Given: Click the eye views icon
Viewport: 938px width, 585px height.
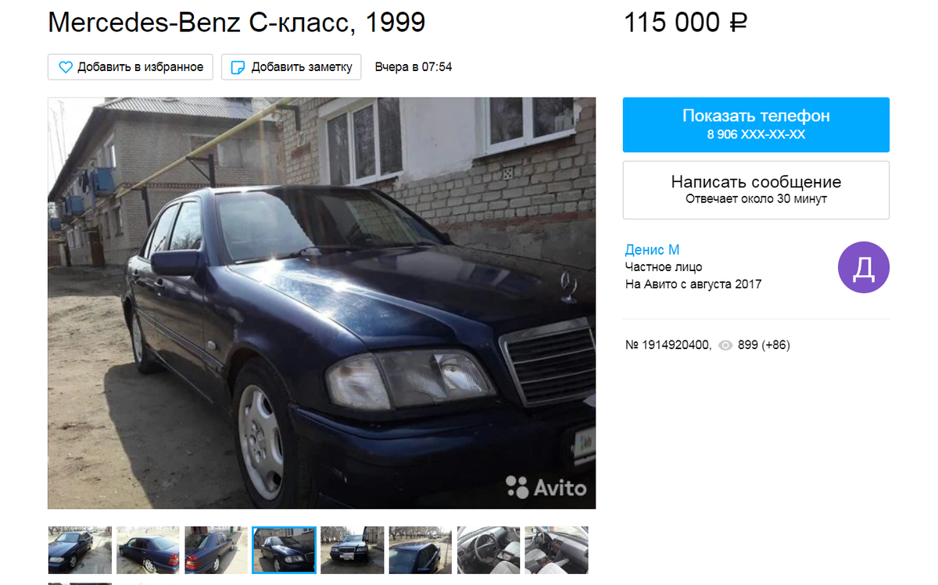Looking at the screenshot, I should point(725,344).
